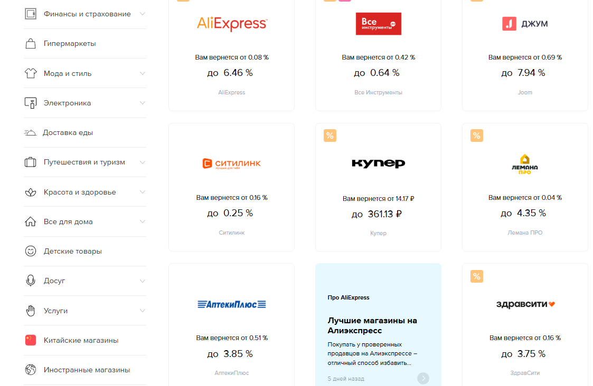Click the percent badge on ЗдравСити card
593x386 pixels.
pyautogui.click(x=477, y=276)
